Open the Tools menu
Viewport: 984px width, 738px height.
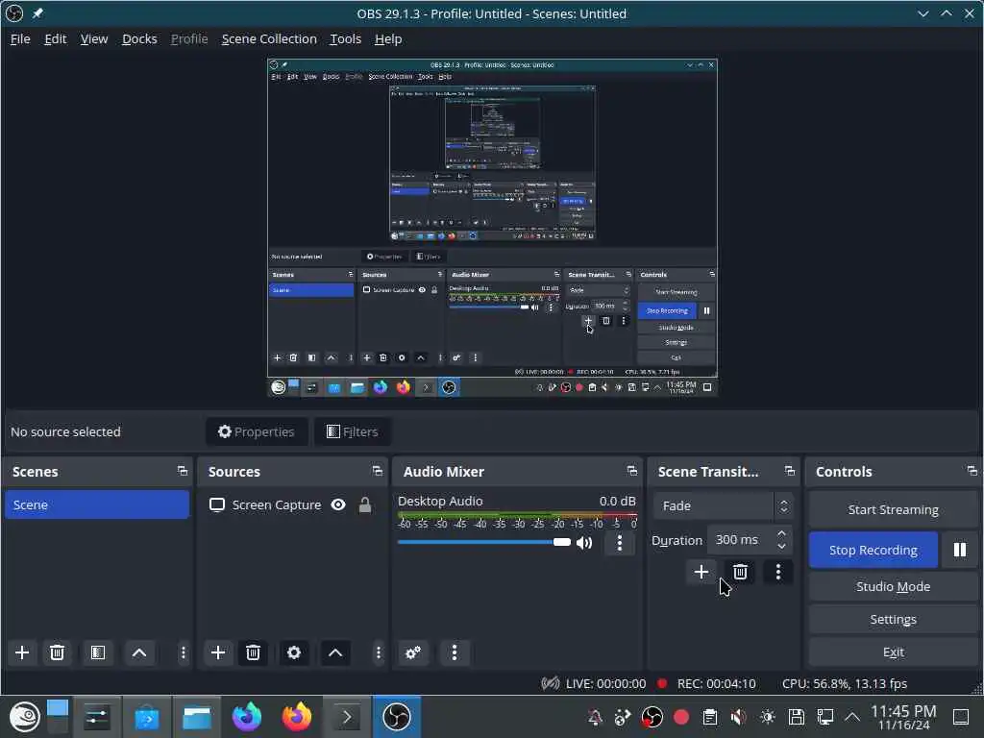point(345,38)
